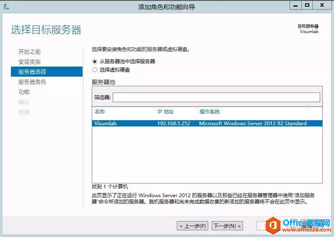Select the Visumlab server row

(207, 124)
